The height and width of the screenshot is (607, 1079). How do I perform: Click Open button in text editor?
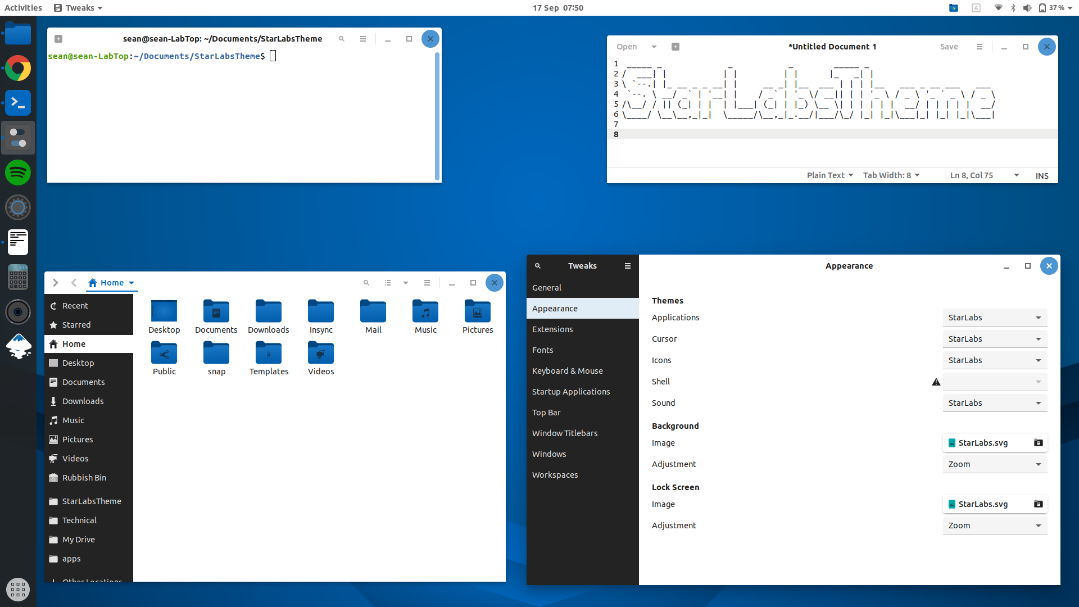pyautogui.click(x=627, y=47)
